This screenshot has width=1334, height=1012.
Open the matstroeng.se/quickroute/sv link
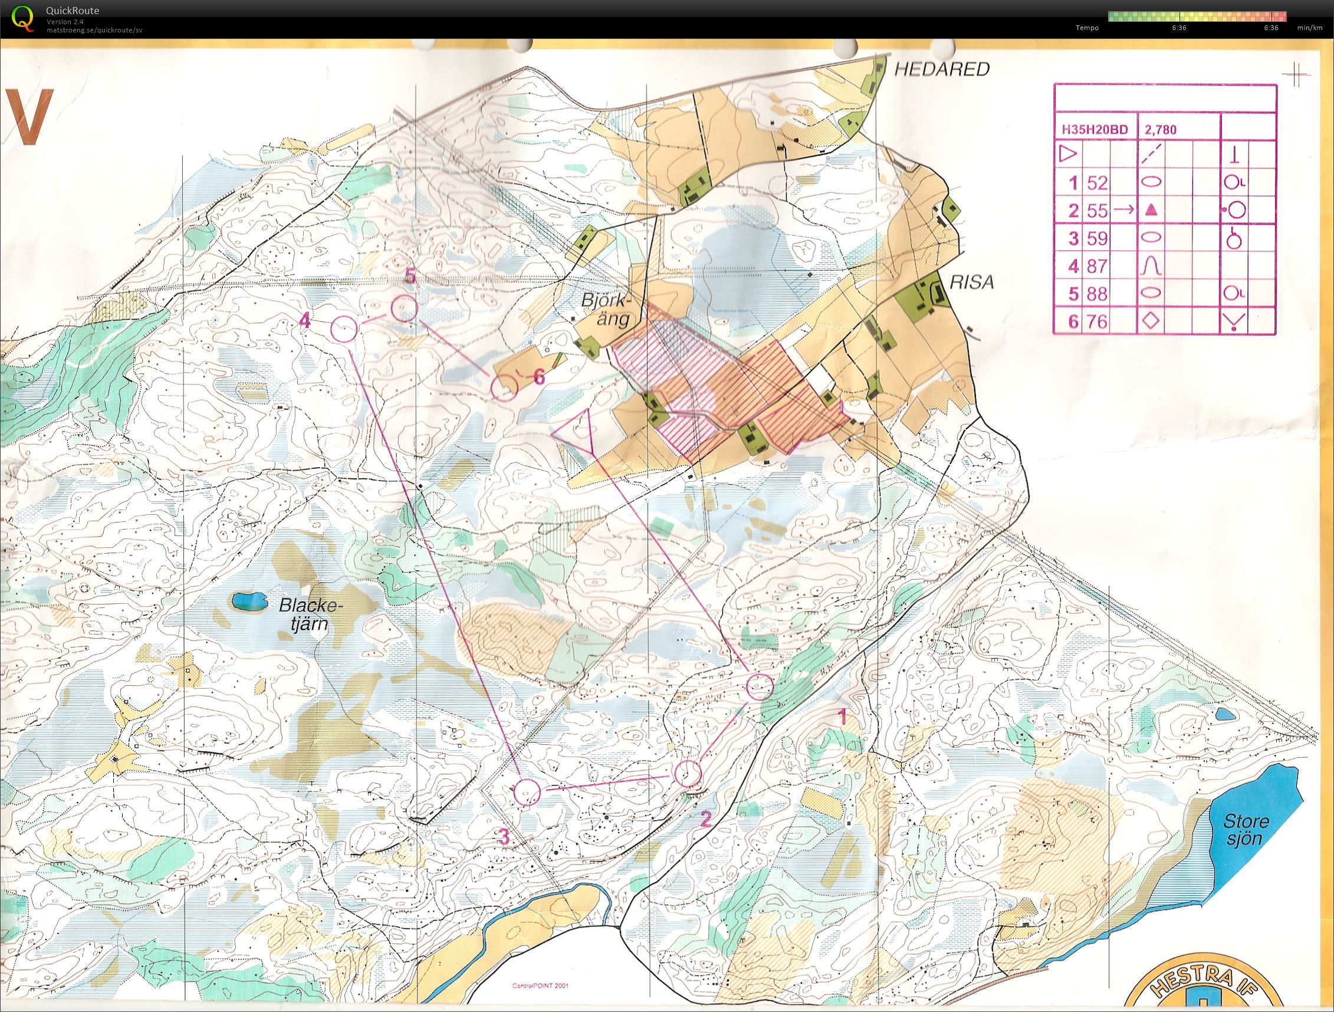(95, 29)
